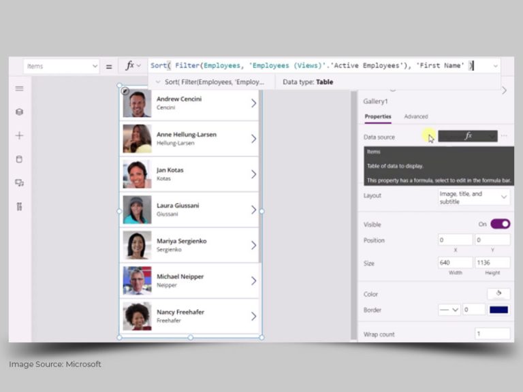Select the Properties tab
The image size is (523, 392).
(377, 116)
